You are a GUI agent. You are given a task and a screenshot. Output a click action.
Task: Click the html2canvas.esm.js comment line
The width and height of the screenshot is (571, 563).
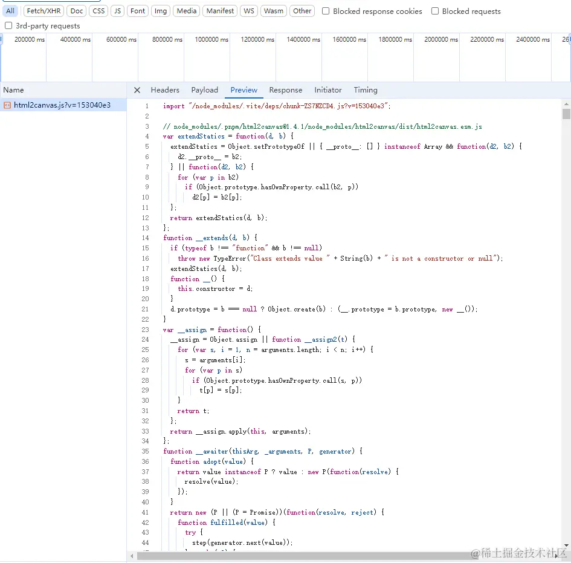point(322,126)
